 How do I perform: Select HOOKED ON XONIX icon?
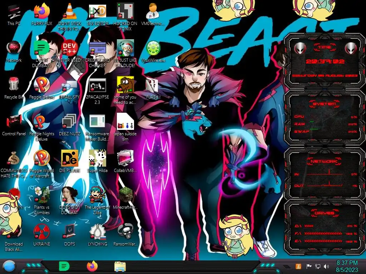(x=125, y=11)
